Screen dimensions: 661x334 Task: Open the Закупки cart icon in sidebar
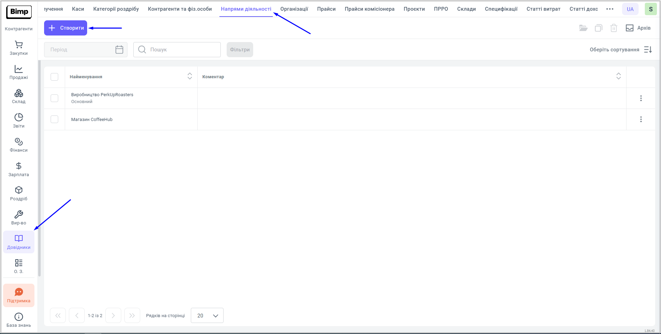19,45
